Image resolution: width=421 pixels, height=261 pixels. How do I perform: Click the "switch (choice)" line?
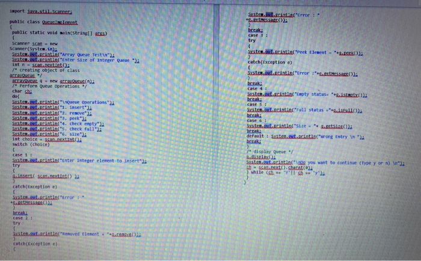(31, 144)
